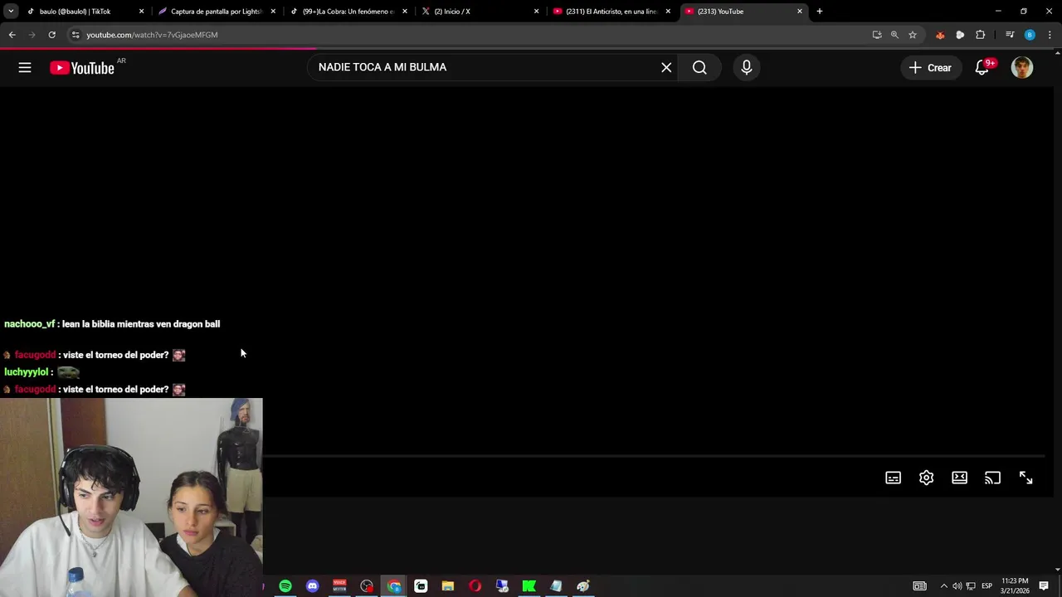Viewport: 1062px width, 597px height.
Task: Switch to the Inicio / X tab
Action: click(480, 12)
